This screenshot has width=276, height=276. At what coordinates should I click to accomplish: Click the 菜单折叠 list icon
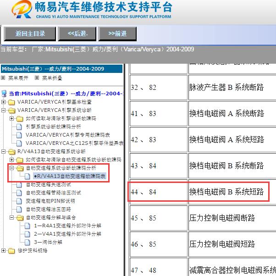click(37, 78)
